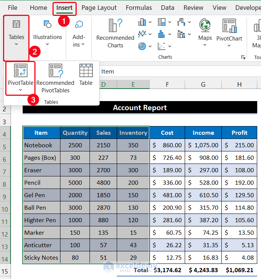The height and width of the screenshot is (279, 261).
Task: Expand the pie chart dropdown arrow
Action: click(150, 46)
